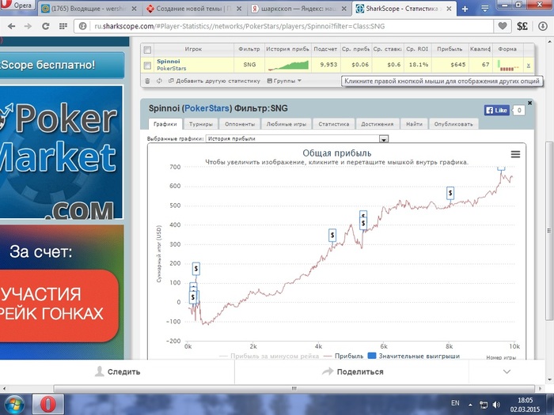Click the Следить button

click(x=118, y=372)
